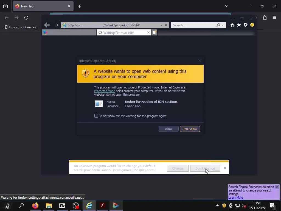Stop loading page in IE address bar

tap(166, 25)
